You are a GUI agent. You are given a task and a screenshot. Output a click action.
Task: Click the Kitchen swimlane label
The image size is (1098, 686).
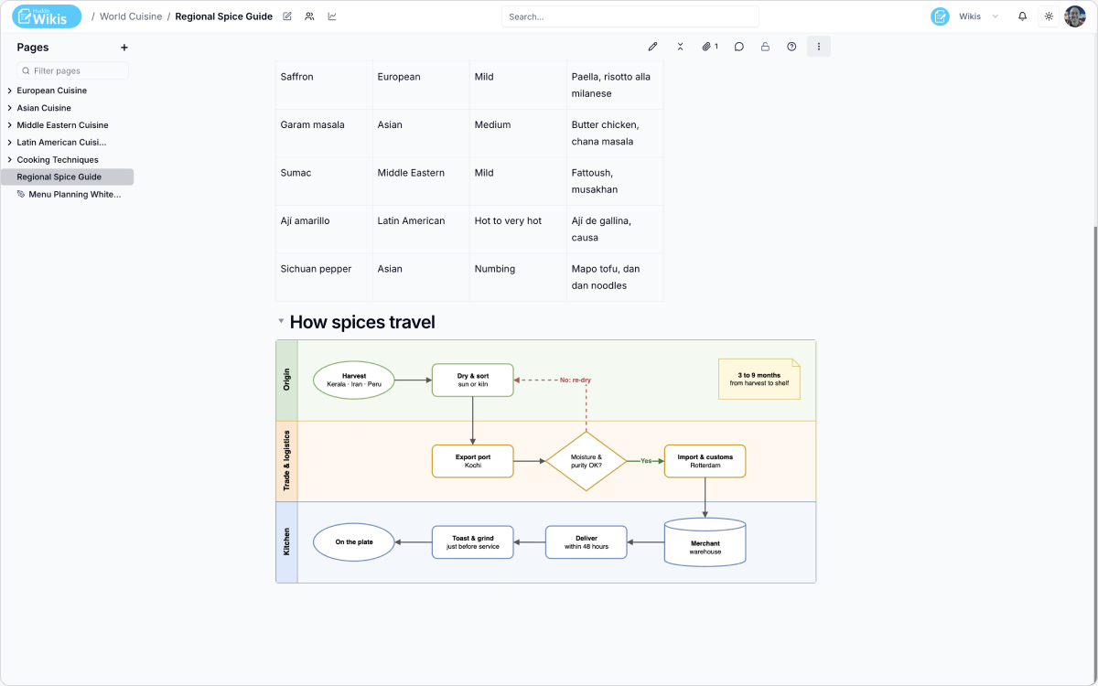click(286, 541)
